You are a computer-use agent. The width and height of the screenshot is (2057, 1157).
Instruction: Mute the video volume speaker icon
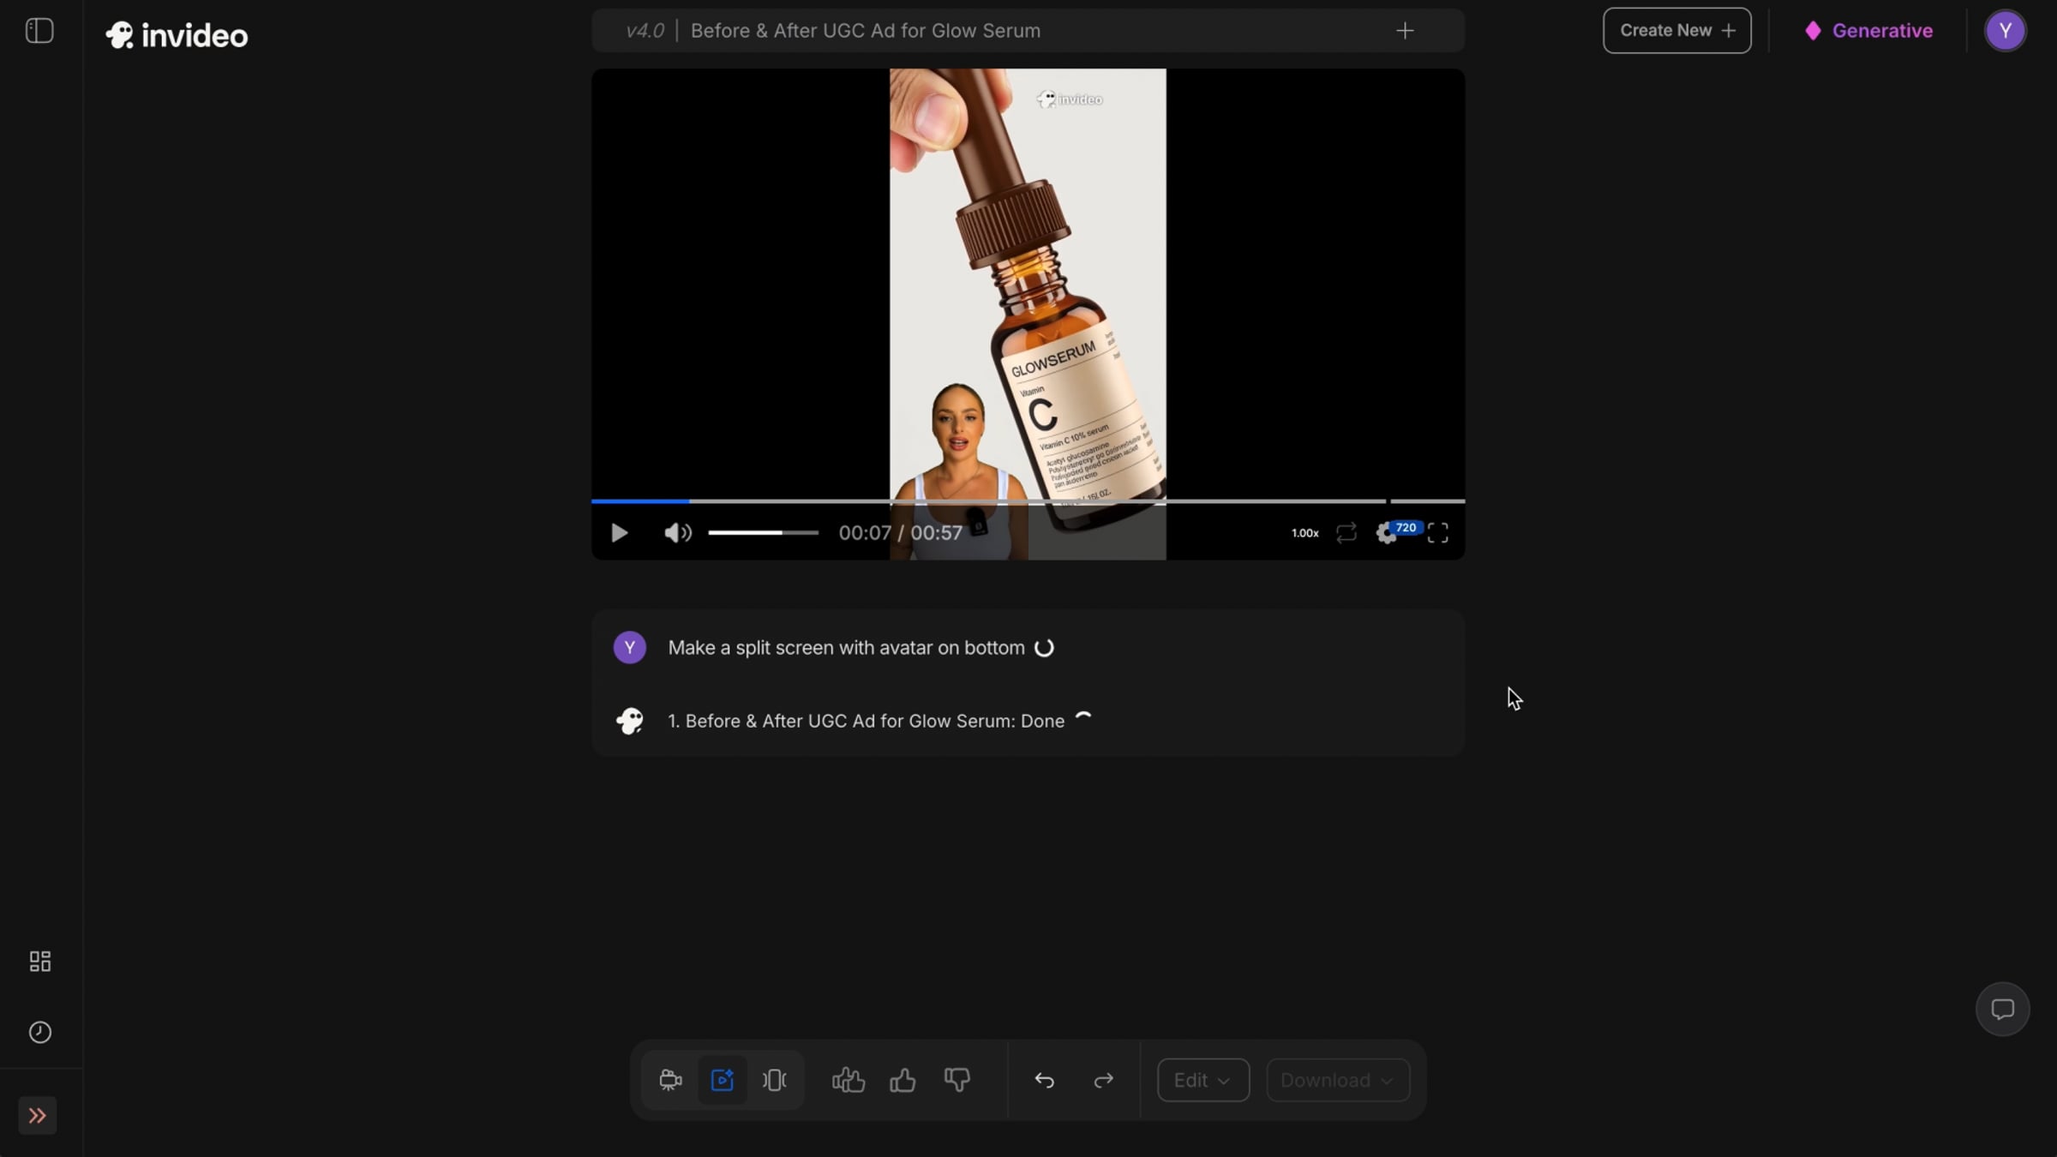[x=677, y=533]
